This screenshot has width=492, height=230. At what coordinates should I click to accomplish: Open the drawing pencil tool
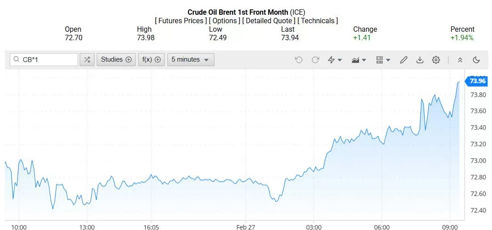404,60
